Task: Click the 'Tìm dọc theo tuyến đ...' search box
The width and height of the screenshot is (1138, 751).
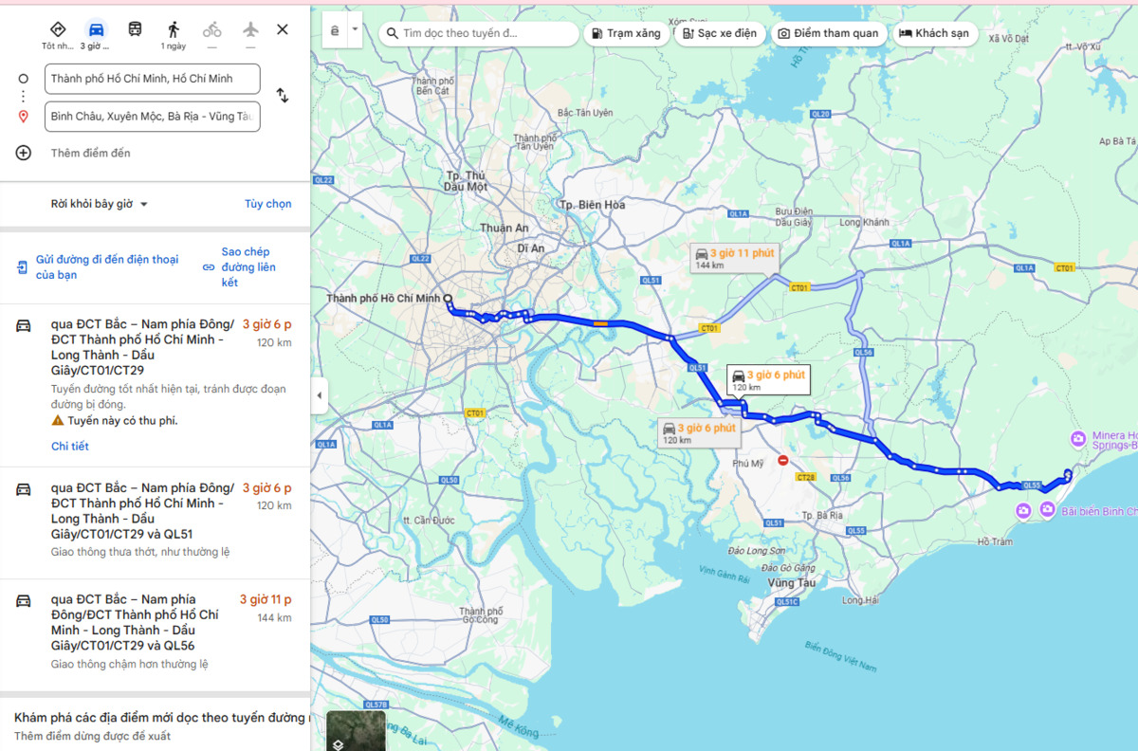Action: tap(479, 33)
